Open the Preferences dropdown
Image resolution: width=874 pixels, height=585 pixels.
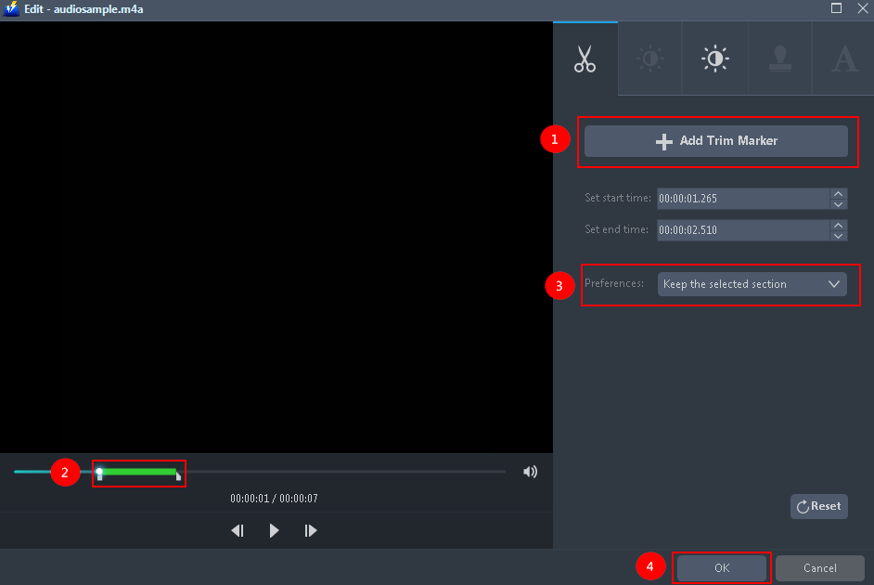[752, 284]
